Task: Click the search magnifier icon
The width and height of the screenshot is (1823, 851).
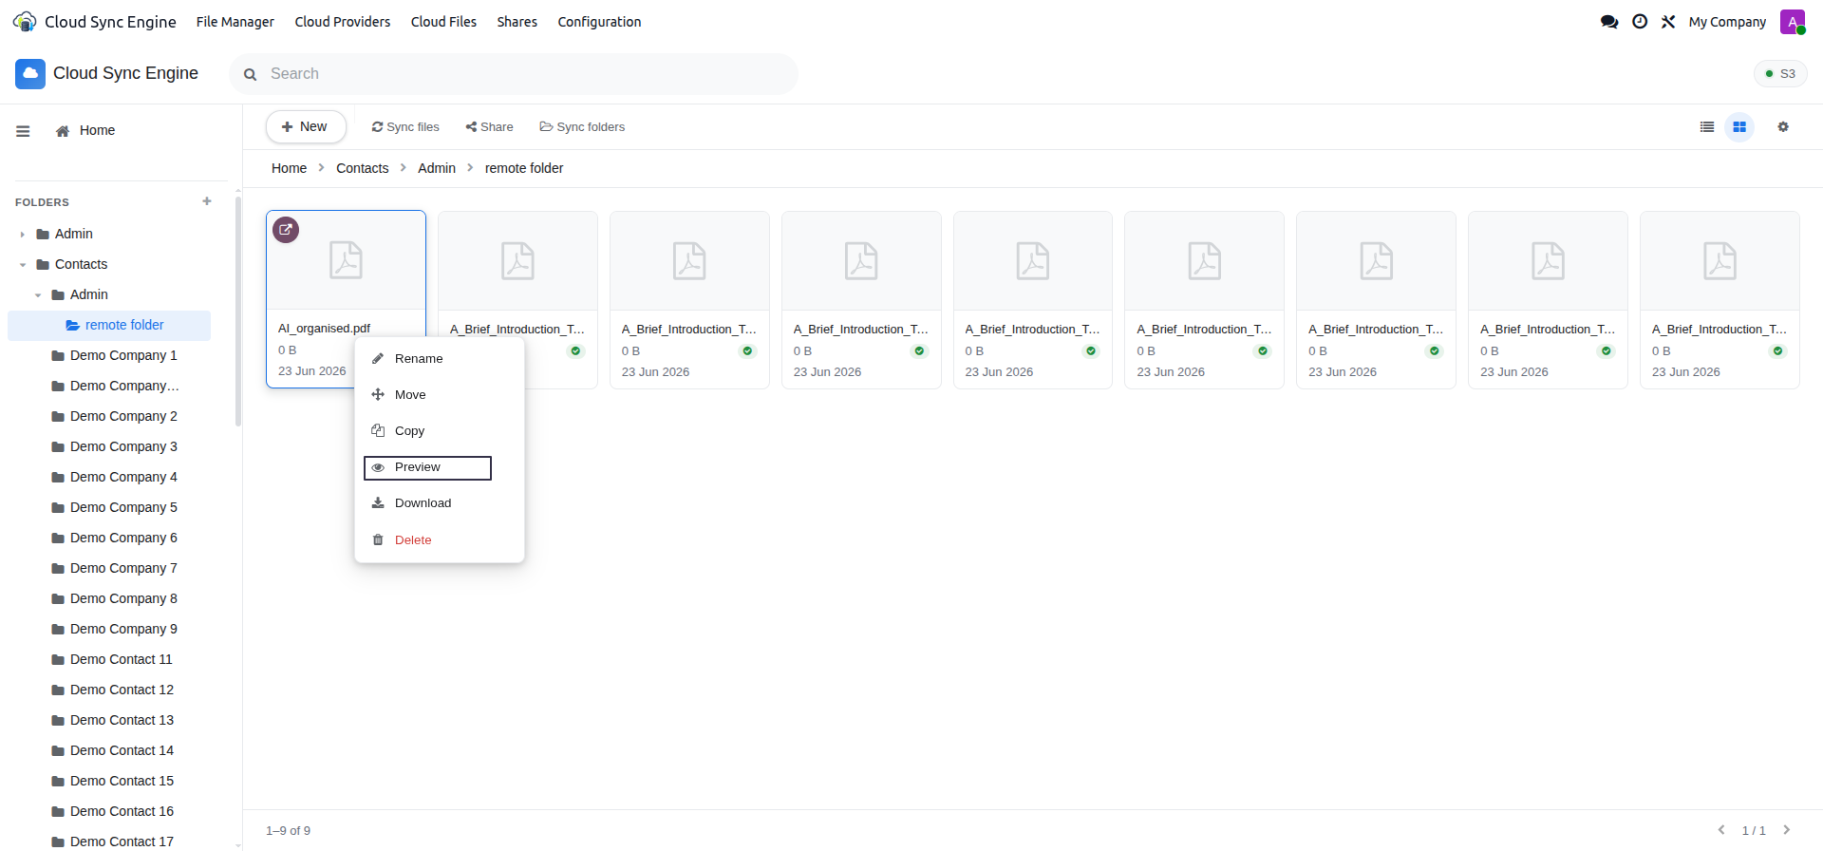Action: pyautogui.click(x=251, y=74)
